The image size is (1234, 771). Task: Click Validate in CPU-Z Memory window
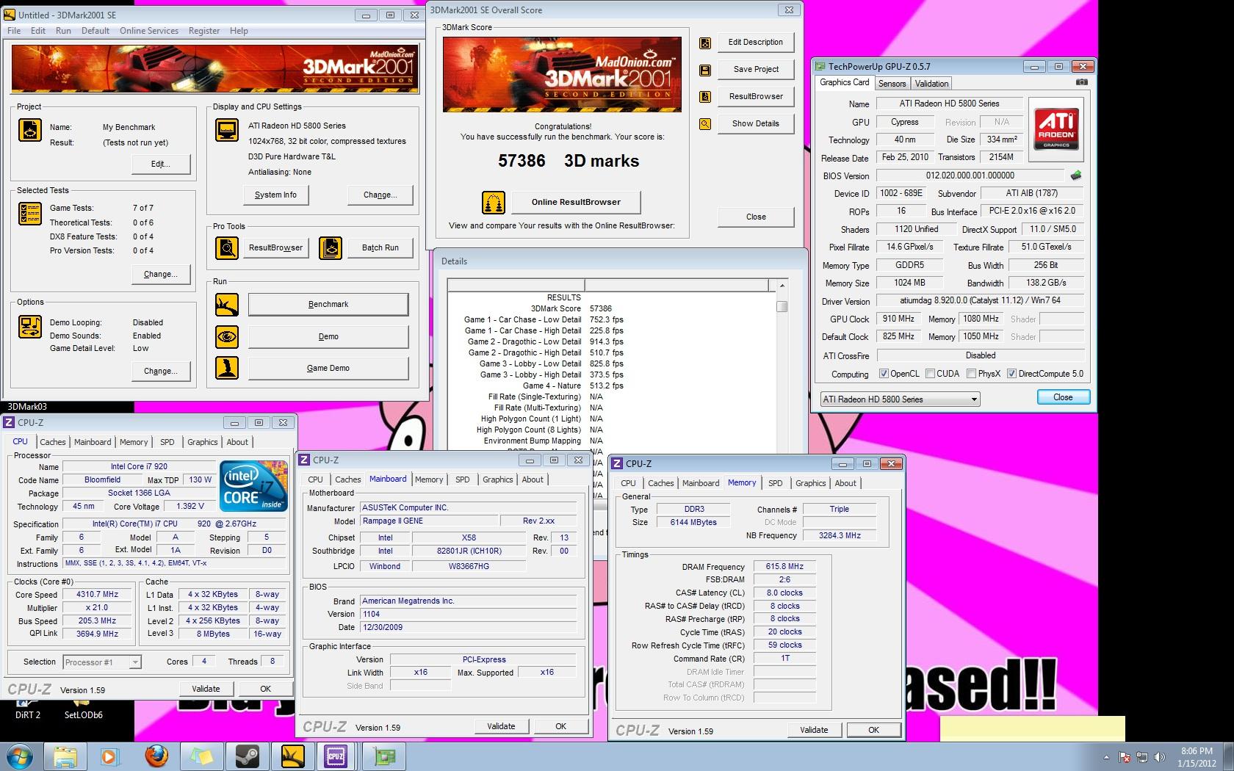tap(813, 730)
